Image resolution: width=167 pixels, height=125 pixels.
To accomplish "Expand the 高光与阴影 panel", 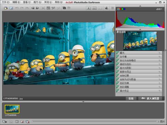I will coord(139,68).
